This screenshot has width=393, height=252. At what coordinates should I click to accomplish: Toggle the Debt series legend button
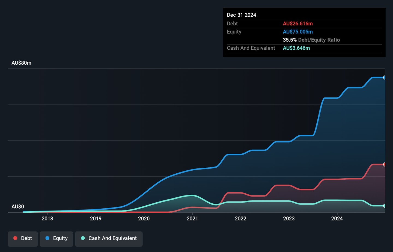23,239
